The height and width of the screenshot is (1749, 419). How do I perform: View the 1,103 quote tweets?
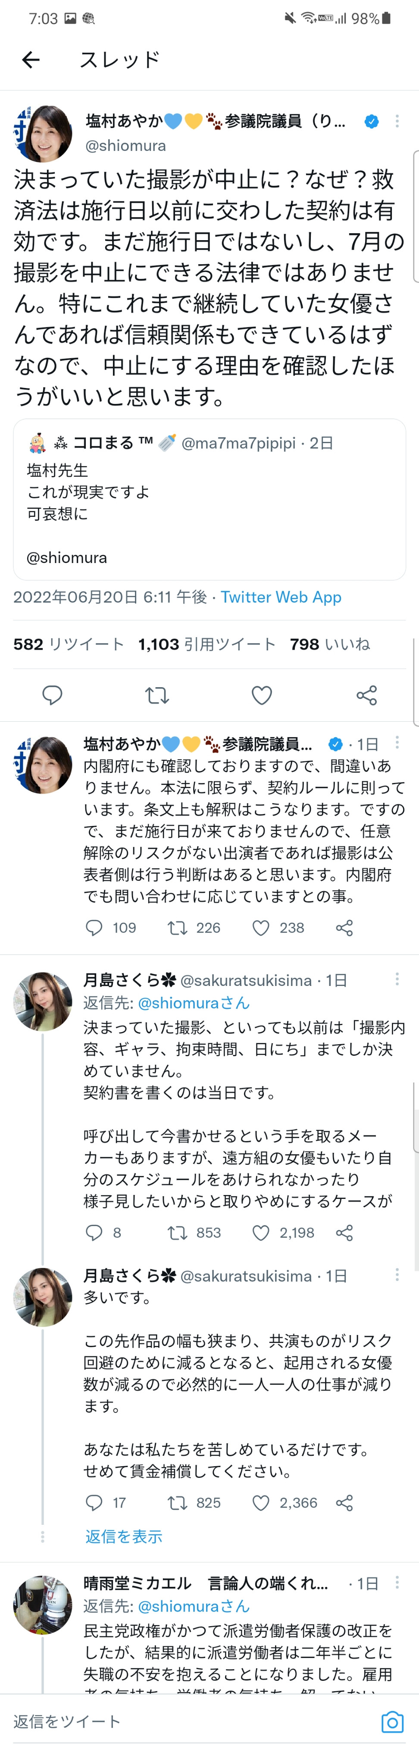(x=206, y=644)
